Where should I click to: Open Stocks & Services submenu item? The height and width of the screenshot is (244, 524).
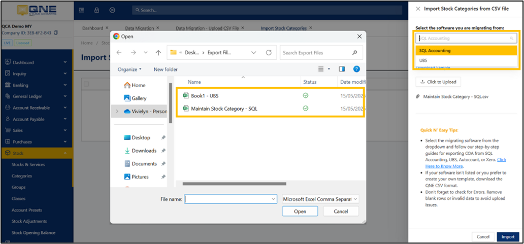tap(28, 164)
